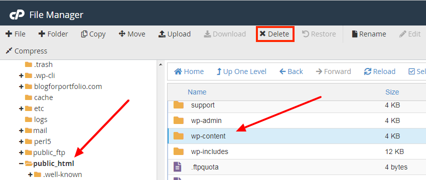426x180 pixels.
Task: Delete the selected item
Action: [x=274, y=34]
